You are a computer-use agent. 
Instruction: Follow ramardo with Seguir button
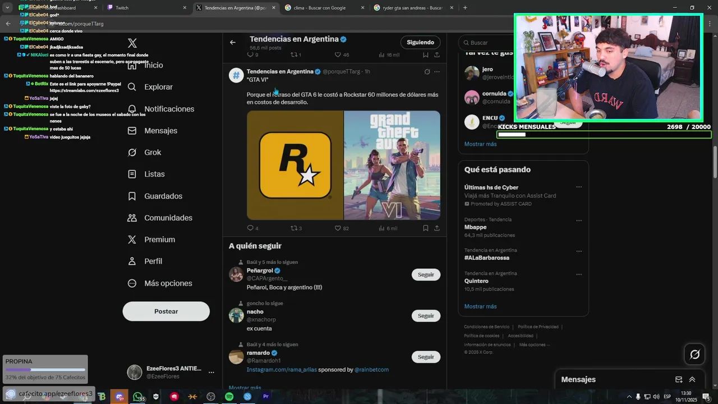point(426,357)
